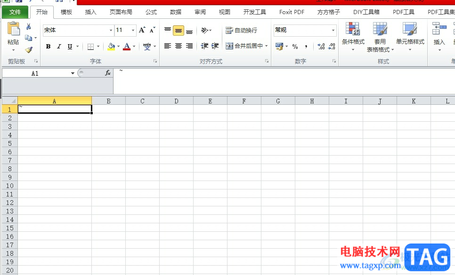Expand font color dropdown arrow
This screenshot has width=455, height=275.
click(x=134, y=47)
